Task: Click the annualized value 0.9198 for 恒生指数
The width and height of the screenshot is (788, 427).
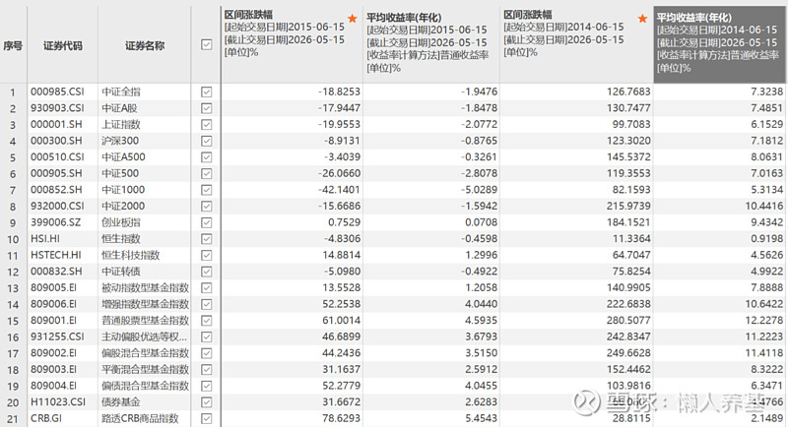Action: click(767, 239)
